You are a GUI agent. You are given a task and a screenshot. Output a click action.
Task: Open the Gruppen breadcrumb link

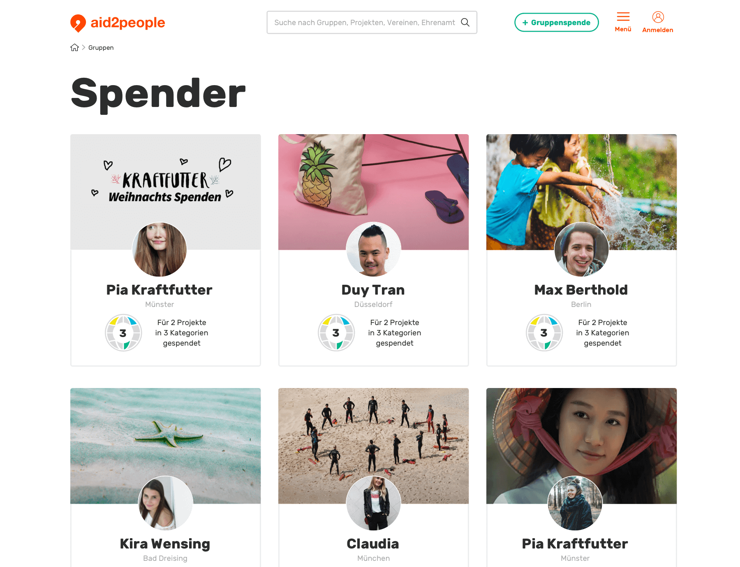101,47
